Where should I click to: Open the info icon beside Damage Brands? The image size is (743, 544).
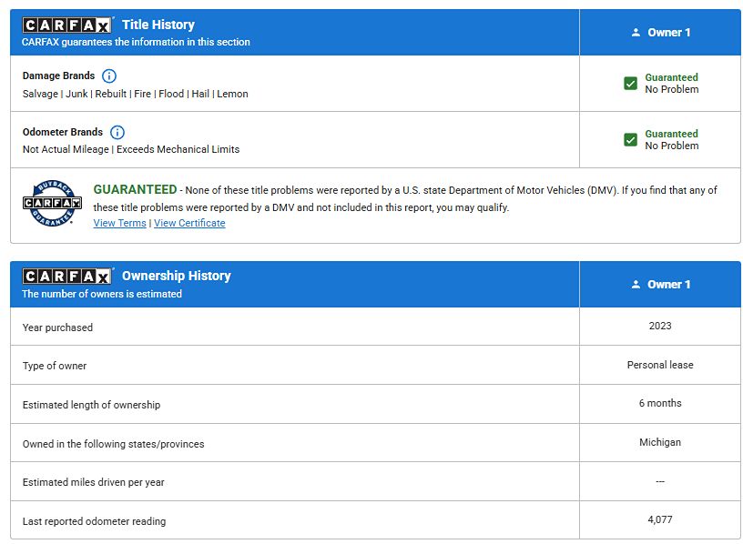[x=109, y=76]
